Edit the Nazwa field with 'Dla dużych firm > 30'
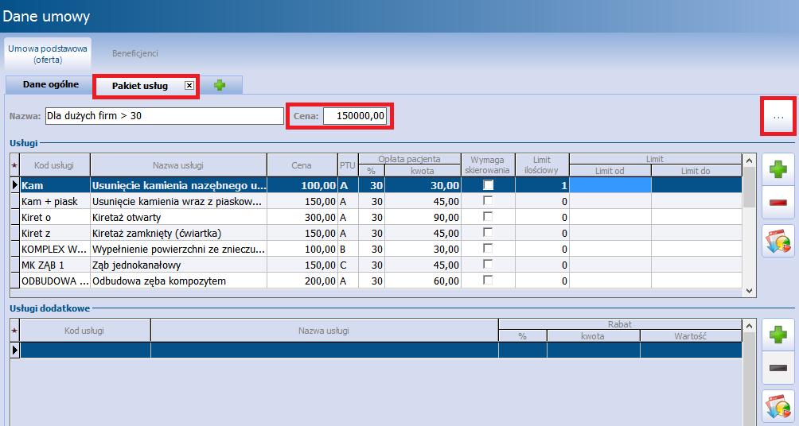Image resolution: width=799 pixels, height=426 pixels. pos(165,116)
